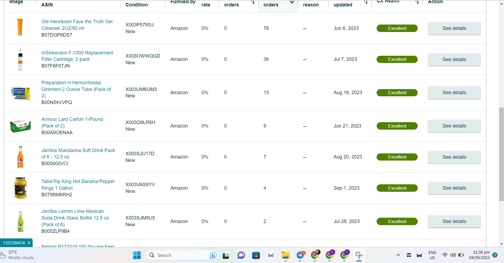This screenshot has height=263, width=504.
Task: Click the Jarritos Mandarina orange bottle thumbnail
Action: (20, 157)
